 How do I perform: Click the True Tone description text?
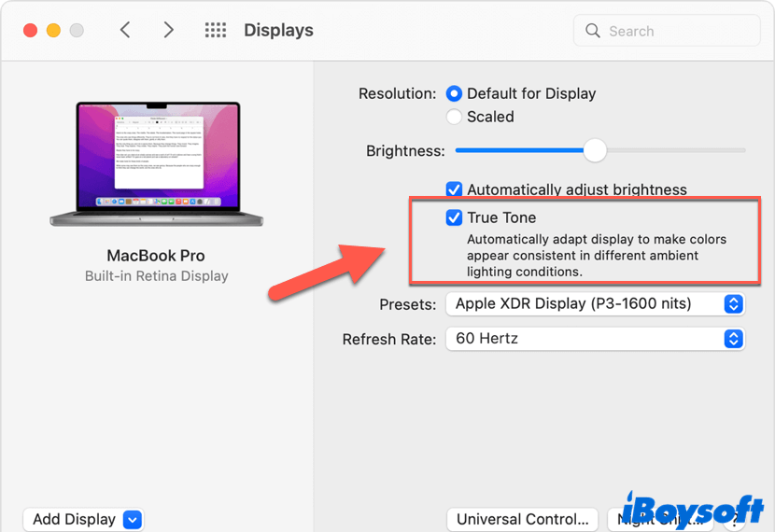(x=596, y=256)
